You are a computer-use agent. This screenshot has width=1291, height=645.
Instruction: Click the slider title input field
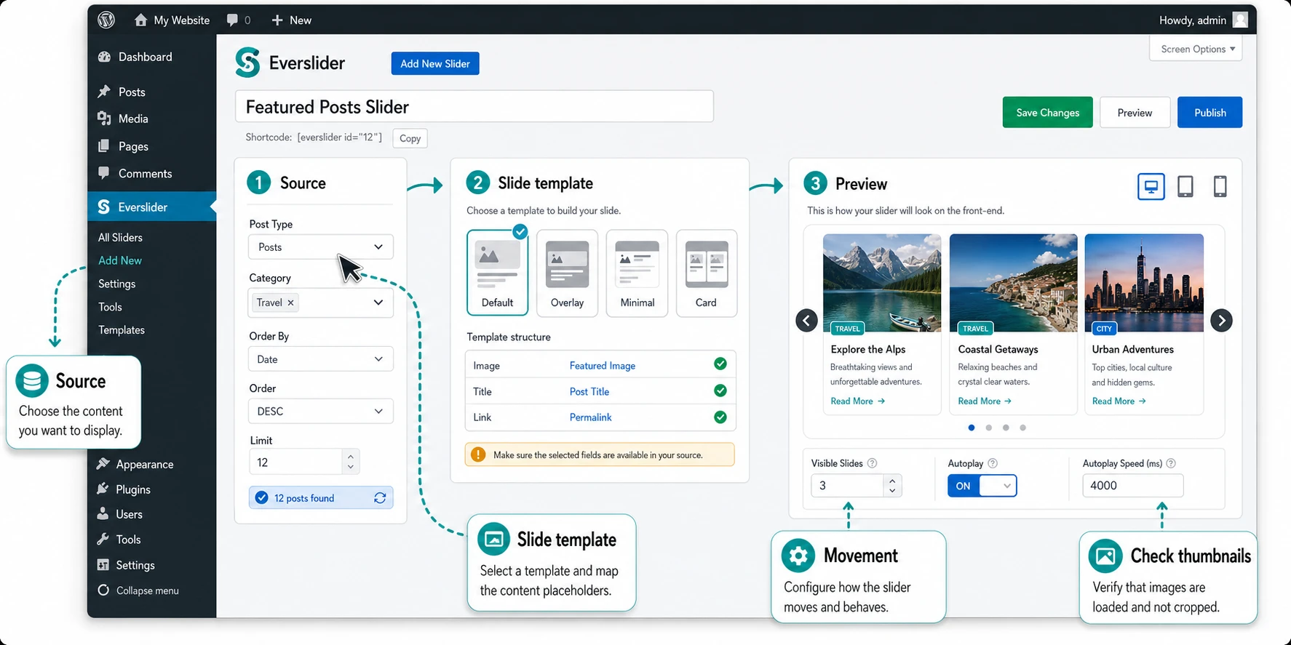tap(474, 106)
